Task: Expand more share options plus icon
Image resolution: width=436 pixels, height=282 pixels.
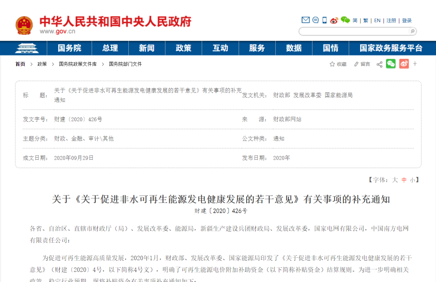Action: pyautogui.click(x=415, y=64)
